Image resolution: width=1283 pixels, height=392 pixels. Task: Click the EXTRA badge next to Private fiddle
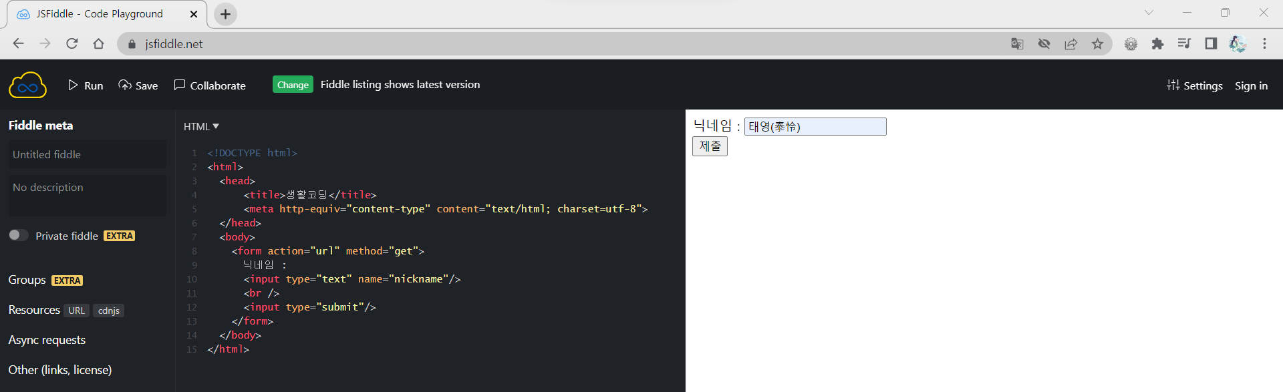point(120,236)
